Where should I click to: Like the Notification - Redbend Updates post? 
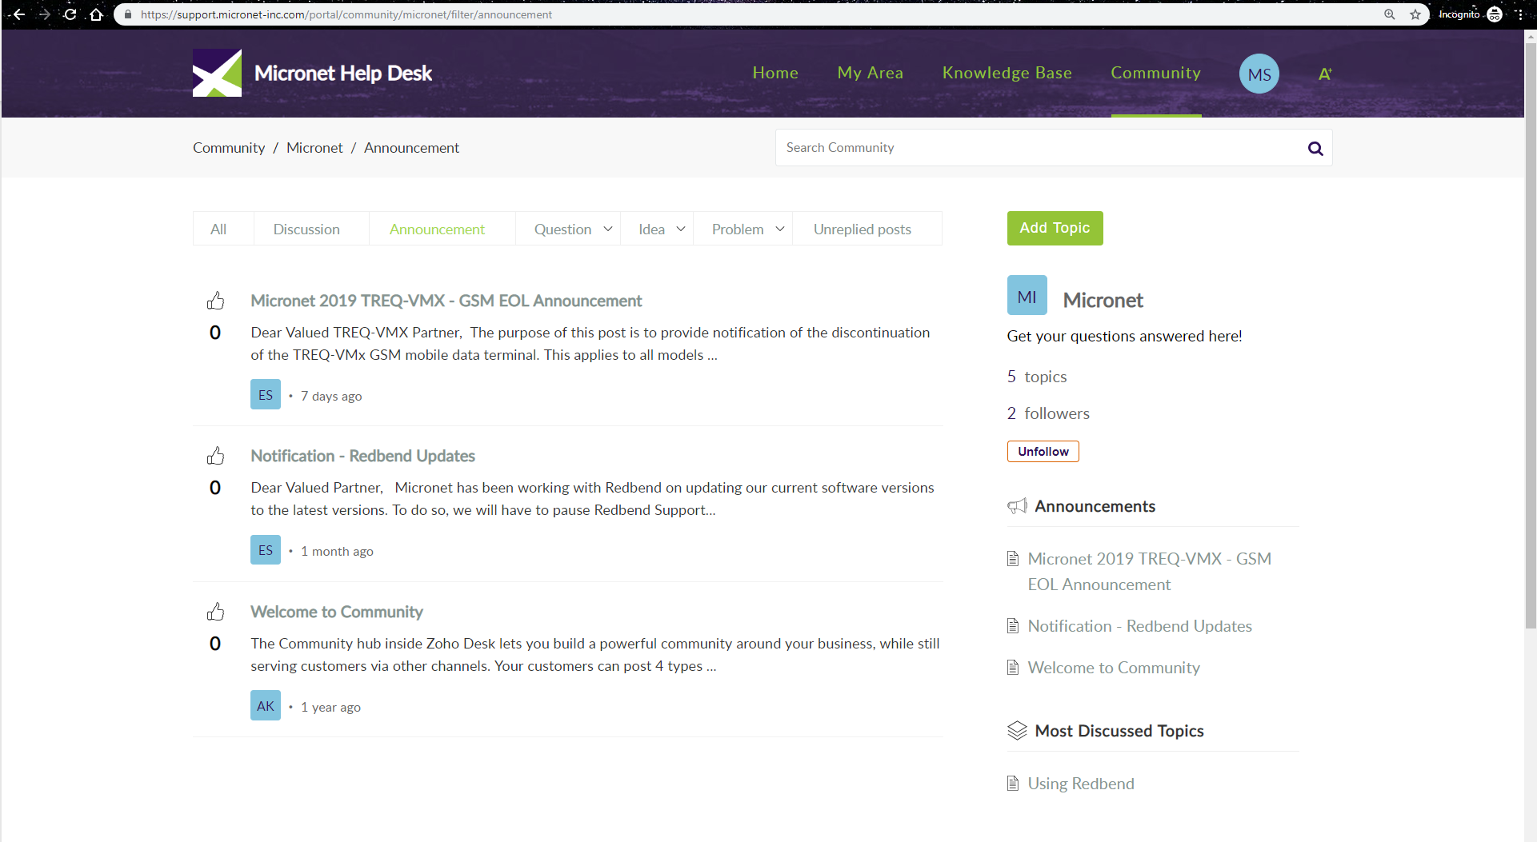pos(215,456)
